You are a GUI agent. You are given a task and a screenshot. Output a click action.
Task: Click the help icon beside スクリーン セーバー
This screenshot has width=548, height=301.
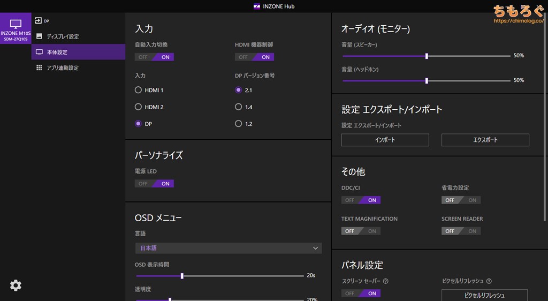(386, 281)
